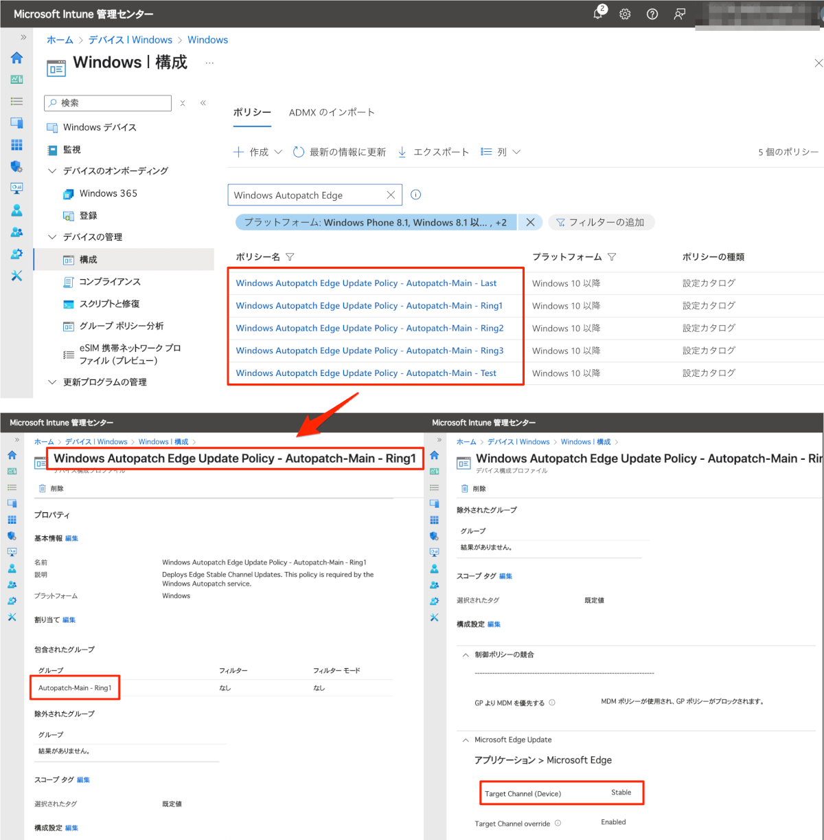Open スクリプトと修復 in the menu
Image resolution: width=824 pixels, height=840 pixels.
tap(109, 303)
